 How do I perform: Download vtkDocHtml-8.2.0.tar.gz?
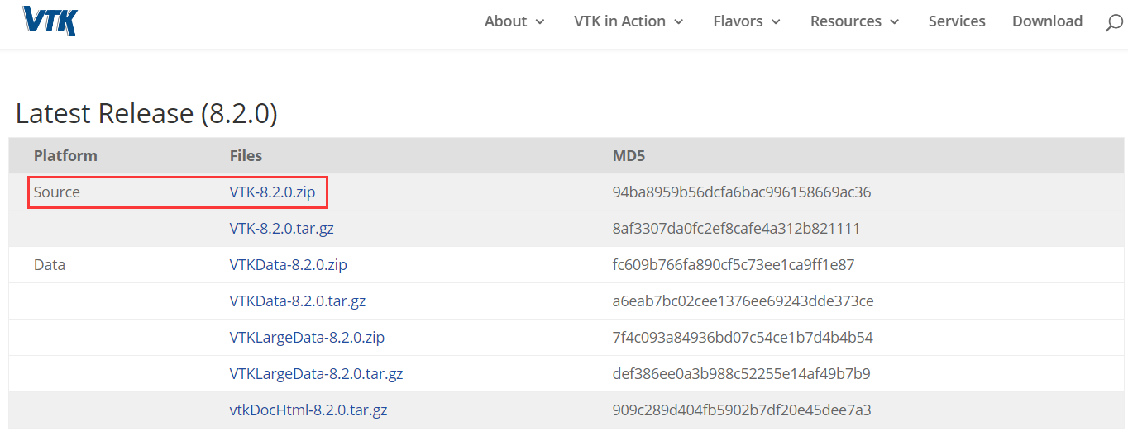[x=308, y=410]
